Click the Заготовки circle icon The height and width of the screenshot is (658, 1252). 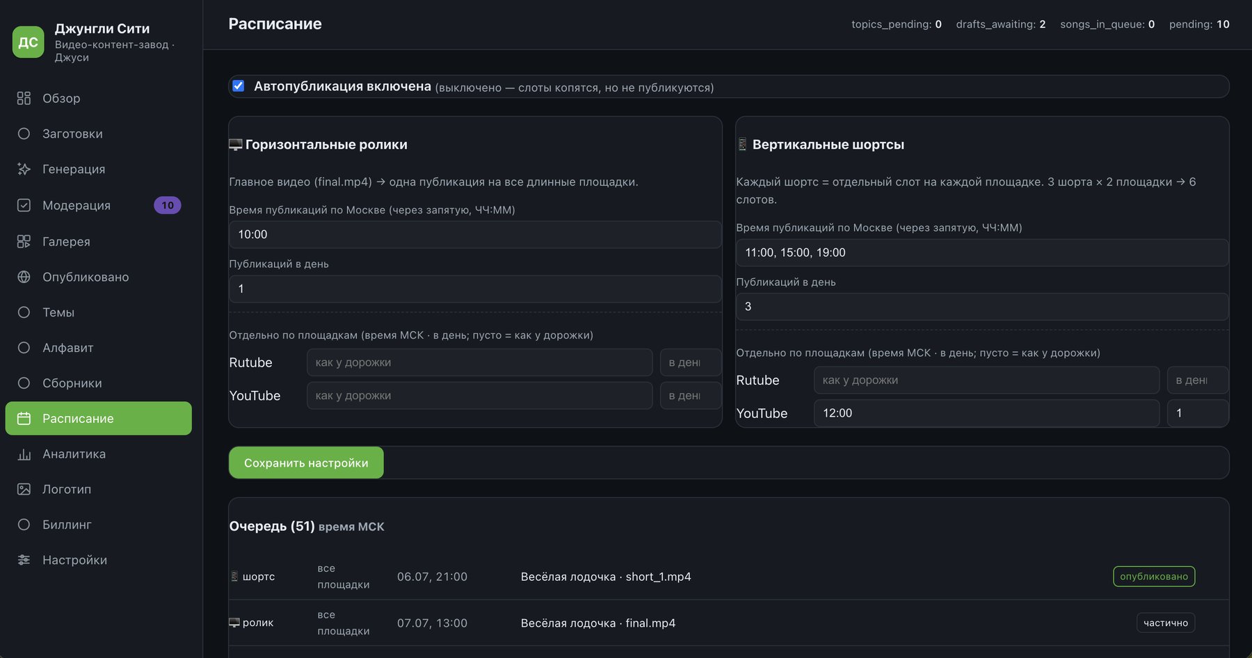[x=24, y=134]
